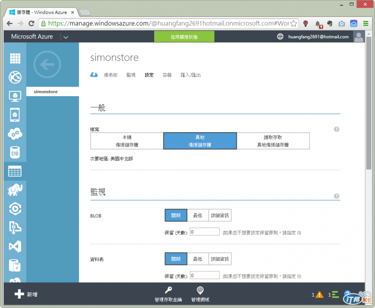Click the globe language icon in header
This screenshot has width=375, height=308.
[280, 37]
